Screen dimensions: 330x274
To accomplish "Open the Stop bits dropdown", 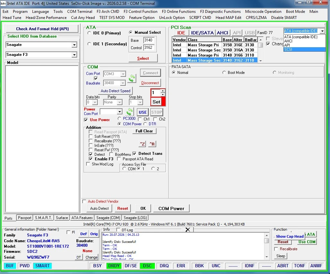I will (140, 102).
